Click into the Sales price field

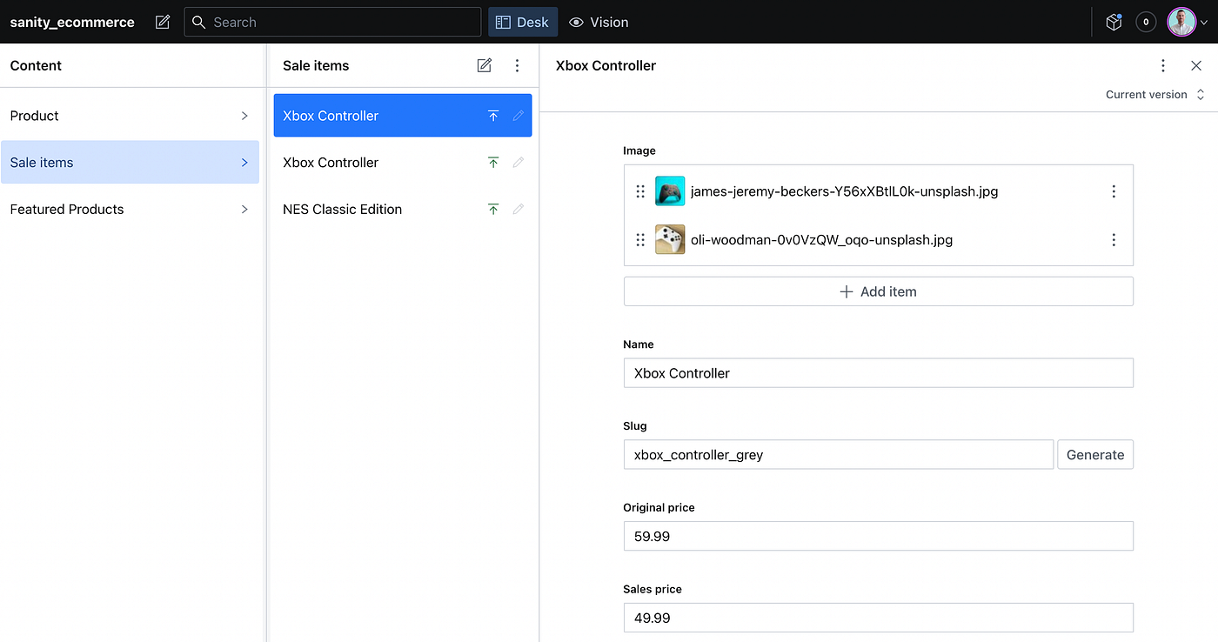pyautogui.click(x=878, y=618)
